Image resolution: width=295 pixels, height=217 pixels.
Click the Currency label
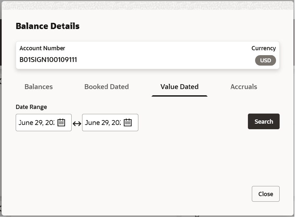[264, 48]
